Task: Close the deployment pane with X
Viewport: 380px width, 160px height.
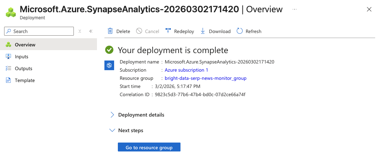Action: coord(369,9)
